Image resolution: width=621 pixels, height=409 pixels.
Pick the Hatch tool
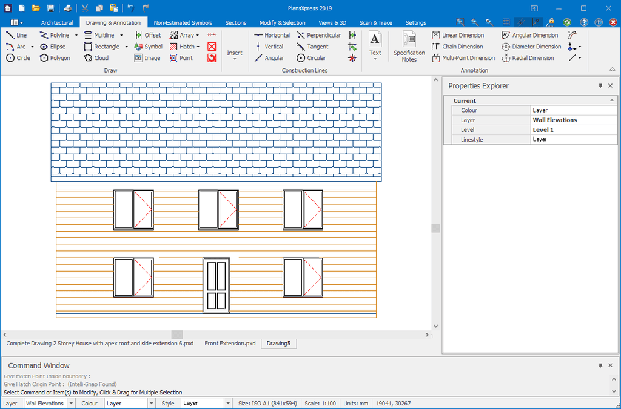pyautogui.click(x=182, y=47)
